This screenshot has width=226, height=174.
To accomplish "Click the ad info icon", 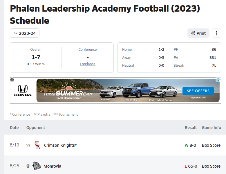I will point(12,79).
